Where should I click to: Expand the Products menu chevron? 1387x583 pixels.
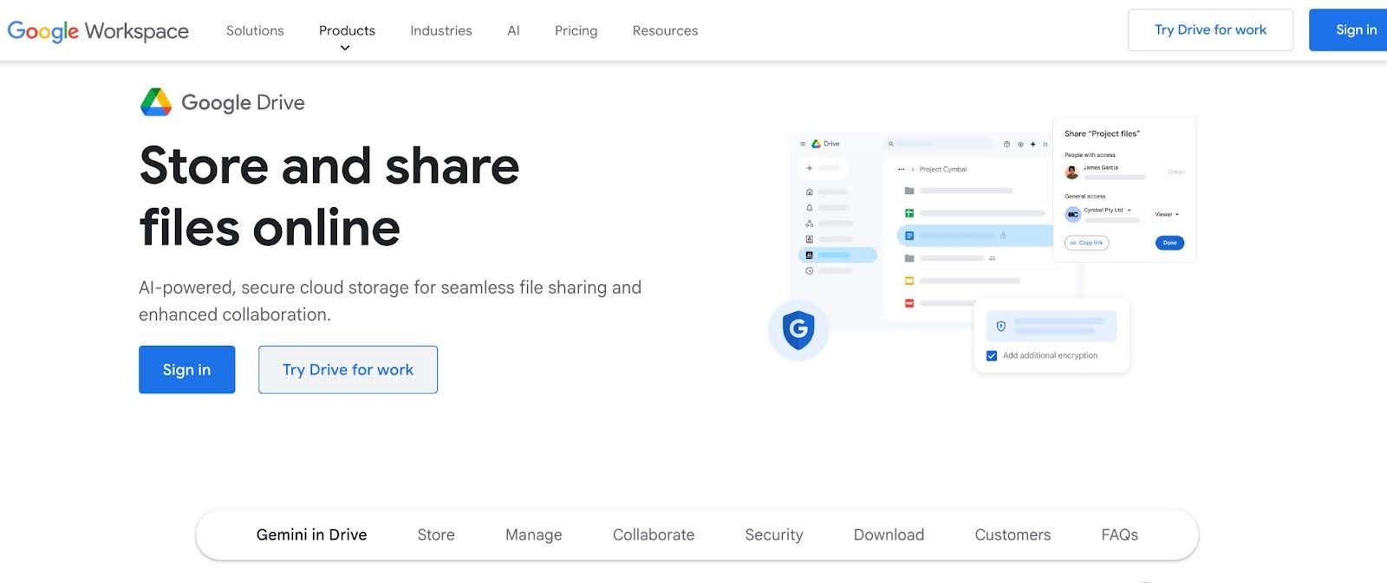(345, 48)
